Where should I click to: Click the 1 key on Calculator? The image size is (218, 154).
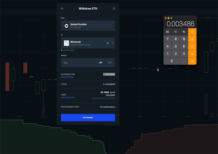[x=167, y=54]
